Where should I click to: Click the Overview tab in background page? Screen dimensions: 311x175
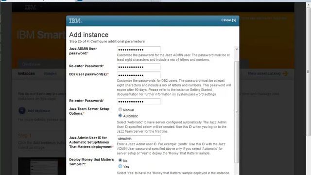(x=31, y=65)
